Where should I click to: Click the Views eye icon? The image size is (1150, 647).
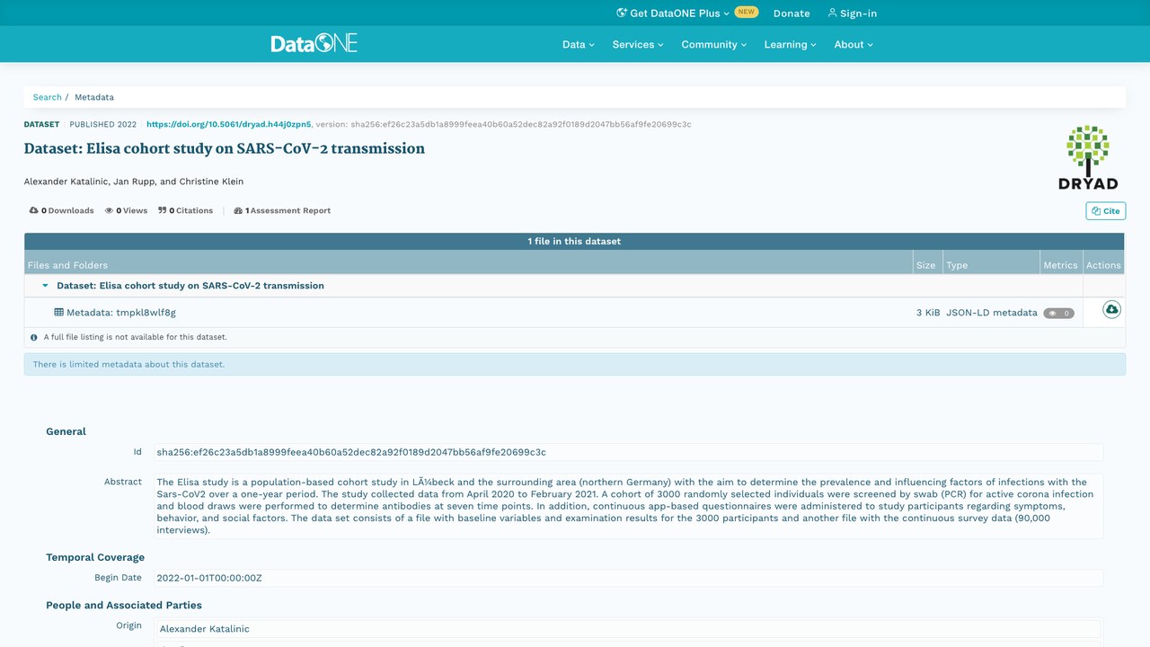109,210
